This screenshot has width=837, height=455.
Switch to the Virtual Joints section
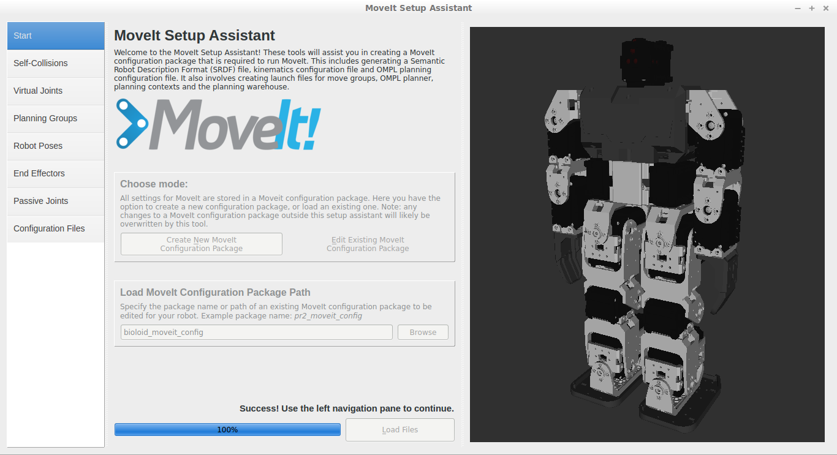pyautogui.click(x=55, y=91)
